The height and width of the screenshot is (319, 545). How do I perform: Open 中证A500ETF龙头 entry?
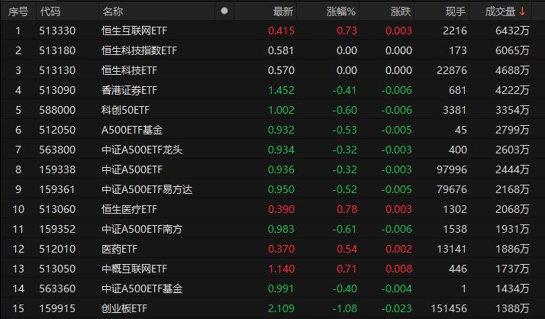[x=142, y=150]
